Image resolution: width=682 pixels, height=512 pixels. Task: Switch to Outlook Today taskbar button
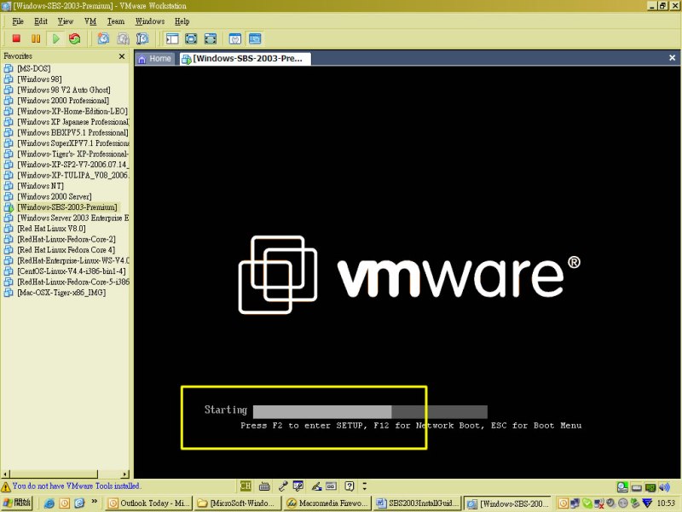(x=150, y=503)
